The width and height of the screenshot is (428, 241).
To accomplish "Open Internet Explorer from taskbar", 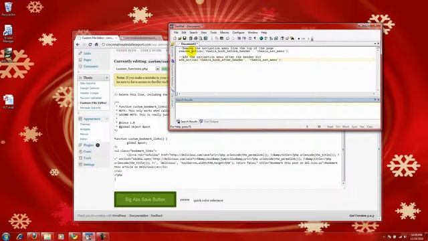I will (x=19, y=236).
